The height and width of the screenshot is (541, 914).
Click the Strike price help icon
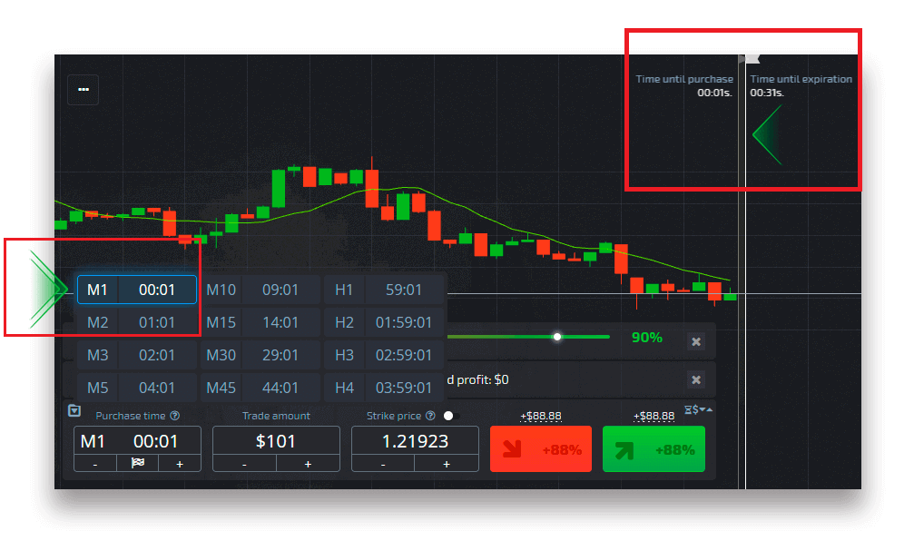(x=431, y=416)
